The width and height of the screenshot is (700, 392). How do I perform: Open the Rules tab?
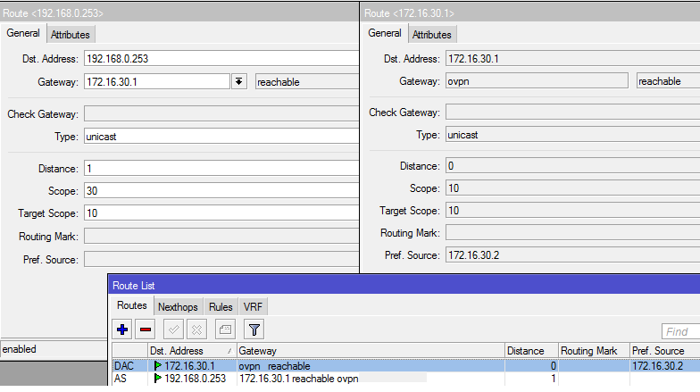(221, 307)
